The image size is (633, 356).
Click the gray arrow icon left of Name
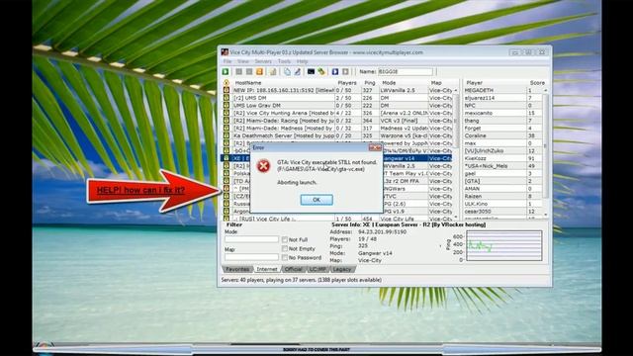coord(345,72)
